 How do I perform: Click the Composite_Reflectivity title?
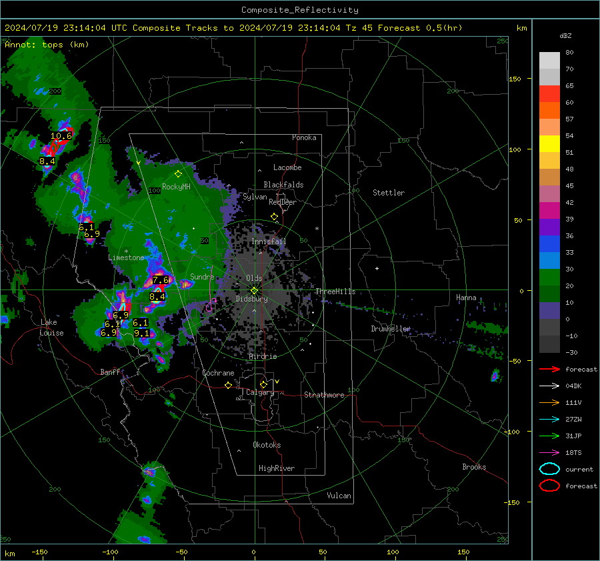coord(300,10)
